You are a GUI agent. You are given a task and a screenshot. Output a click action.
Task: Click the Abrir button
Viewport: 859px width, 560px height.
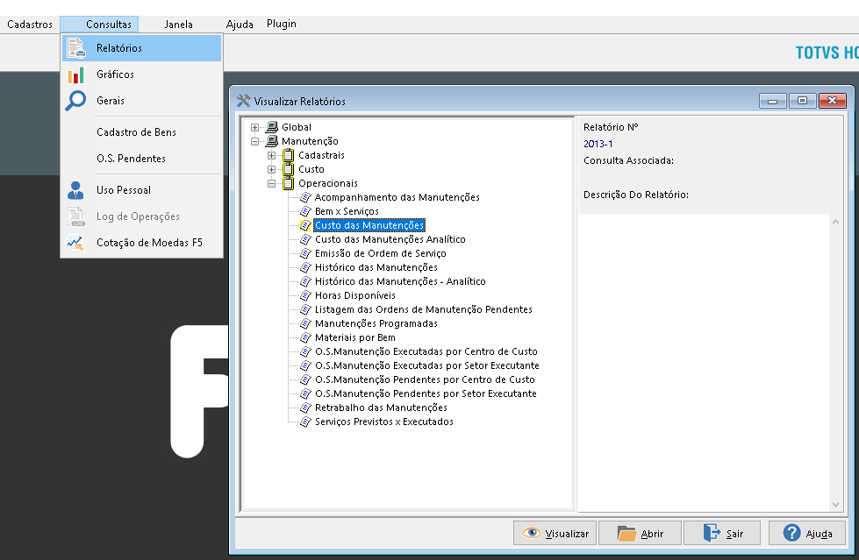click(640, 533)
